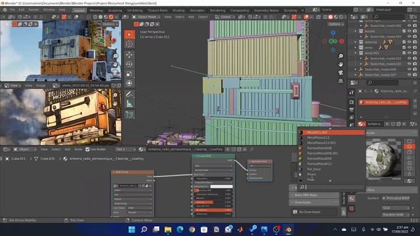Click the viewport Options button

coord(335,24)
